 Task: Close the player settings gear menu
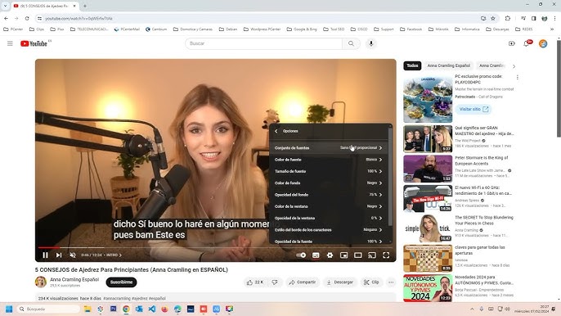(330, 255)
